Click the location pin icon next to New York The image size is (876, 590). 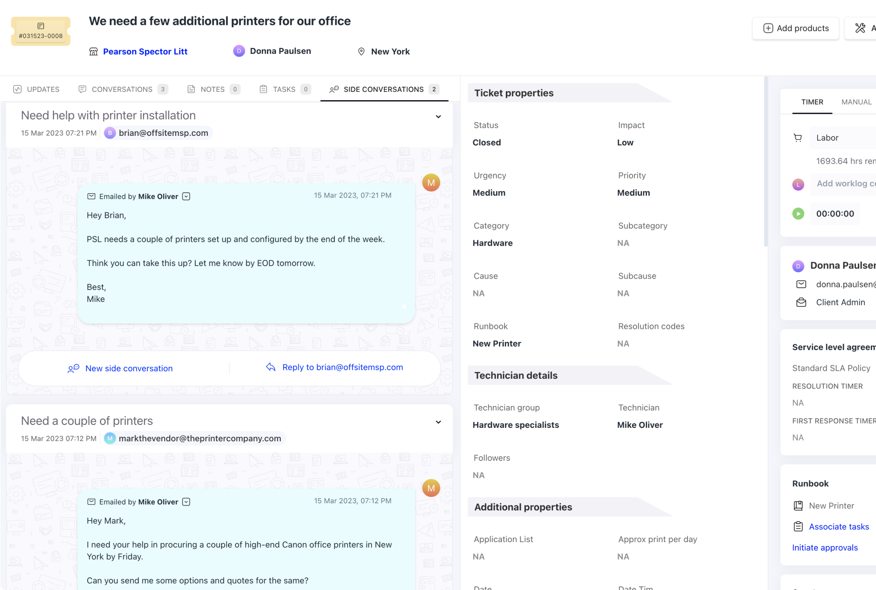pos(361,51)
